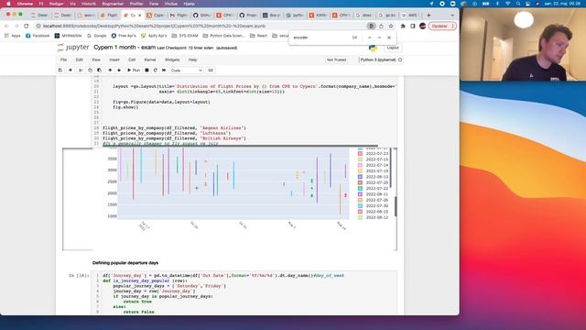586x330 pixels.
Task: Reload the current page
Action: point(27,27)
